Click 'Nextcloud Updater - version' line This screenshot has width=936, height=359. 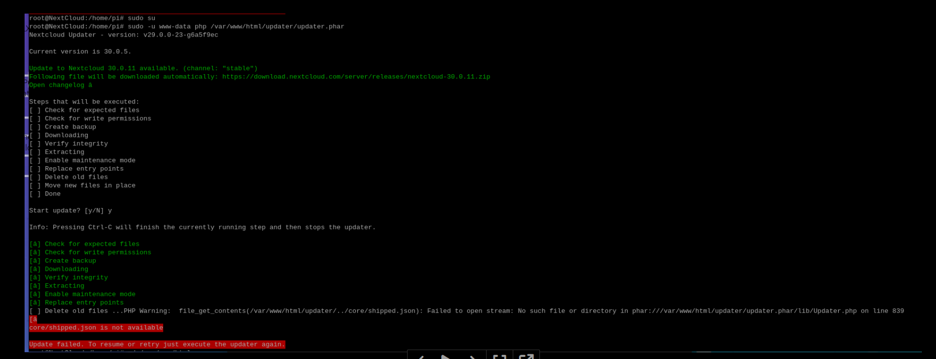pyautogui.click(x=123, y=35)
